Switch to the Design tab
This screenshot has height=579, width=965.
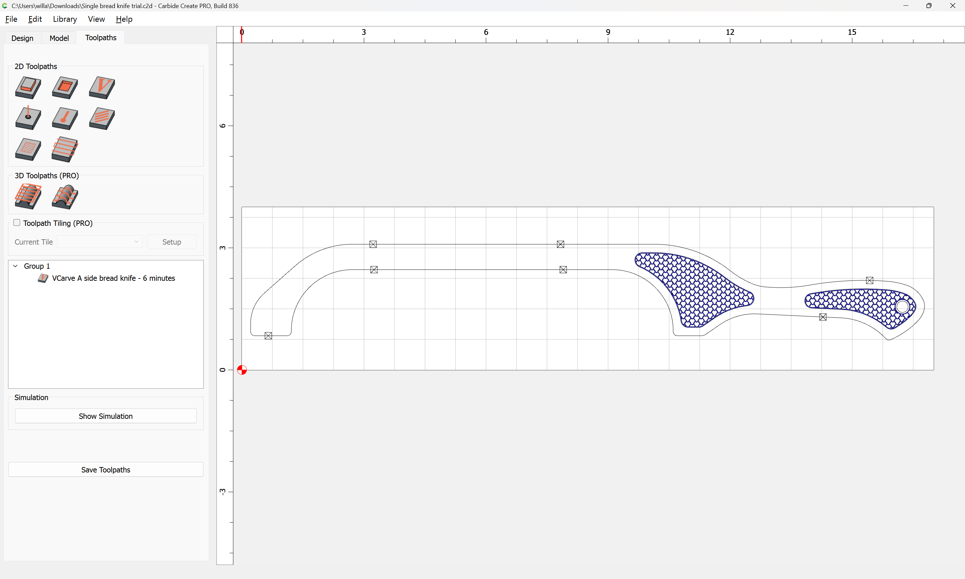(x=22, y=38)
